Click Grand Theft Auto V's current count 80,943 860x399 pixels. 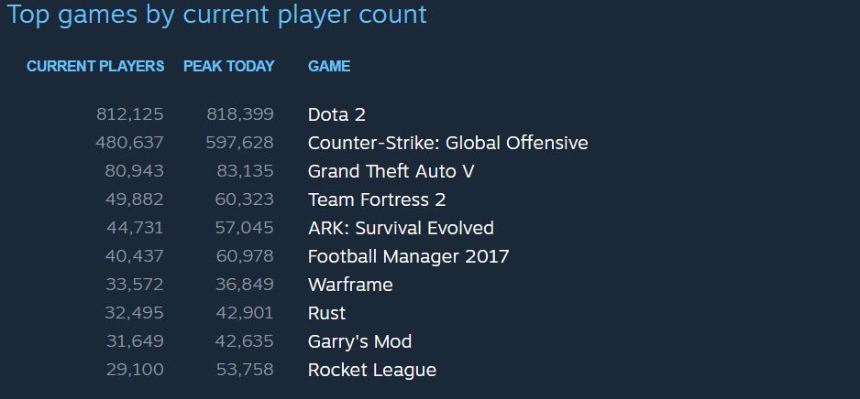134,171
